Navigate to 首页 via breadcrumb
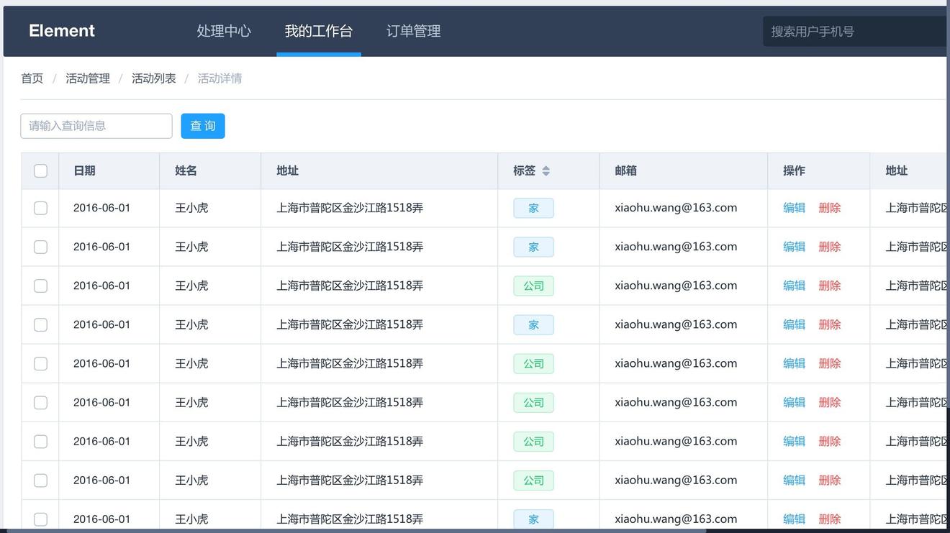950x533 pixels. pyautogui.click(x=32, y=78)
